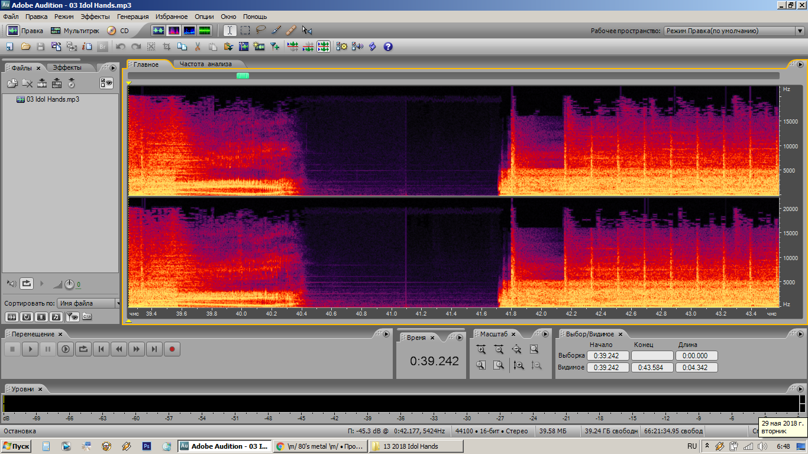Screen dimensions: 808x454
Task: Toggle show video files filter button
Action: coord(41,317)
